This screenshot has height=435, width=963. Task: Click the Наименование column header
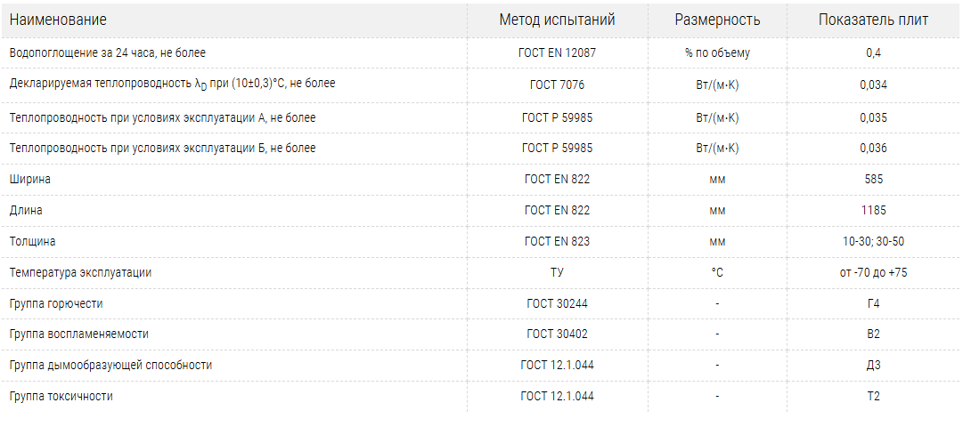58,20
